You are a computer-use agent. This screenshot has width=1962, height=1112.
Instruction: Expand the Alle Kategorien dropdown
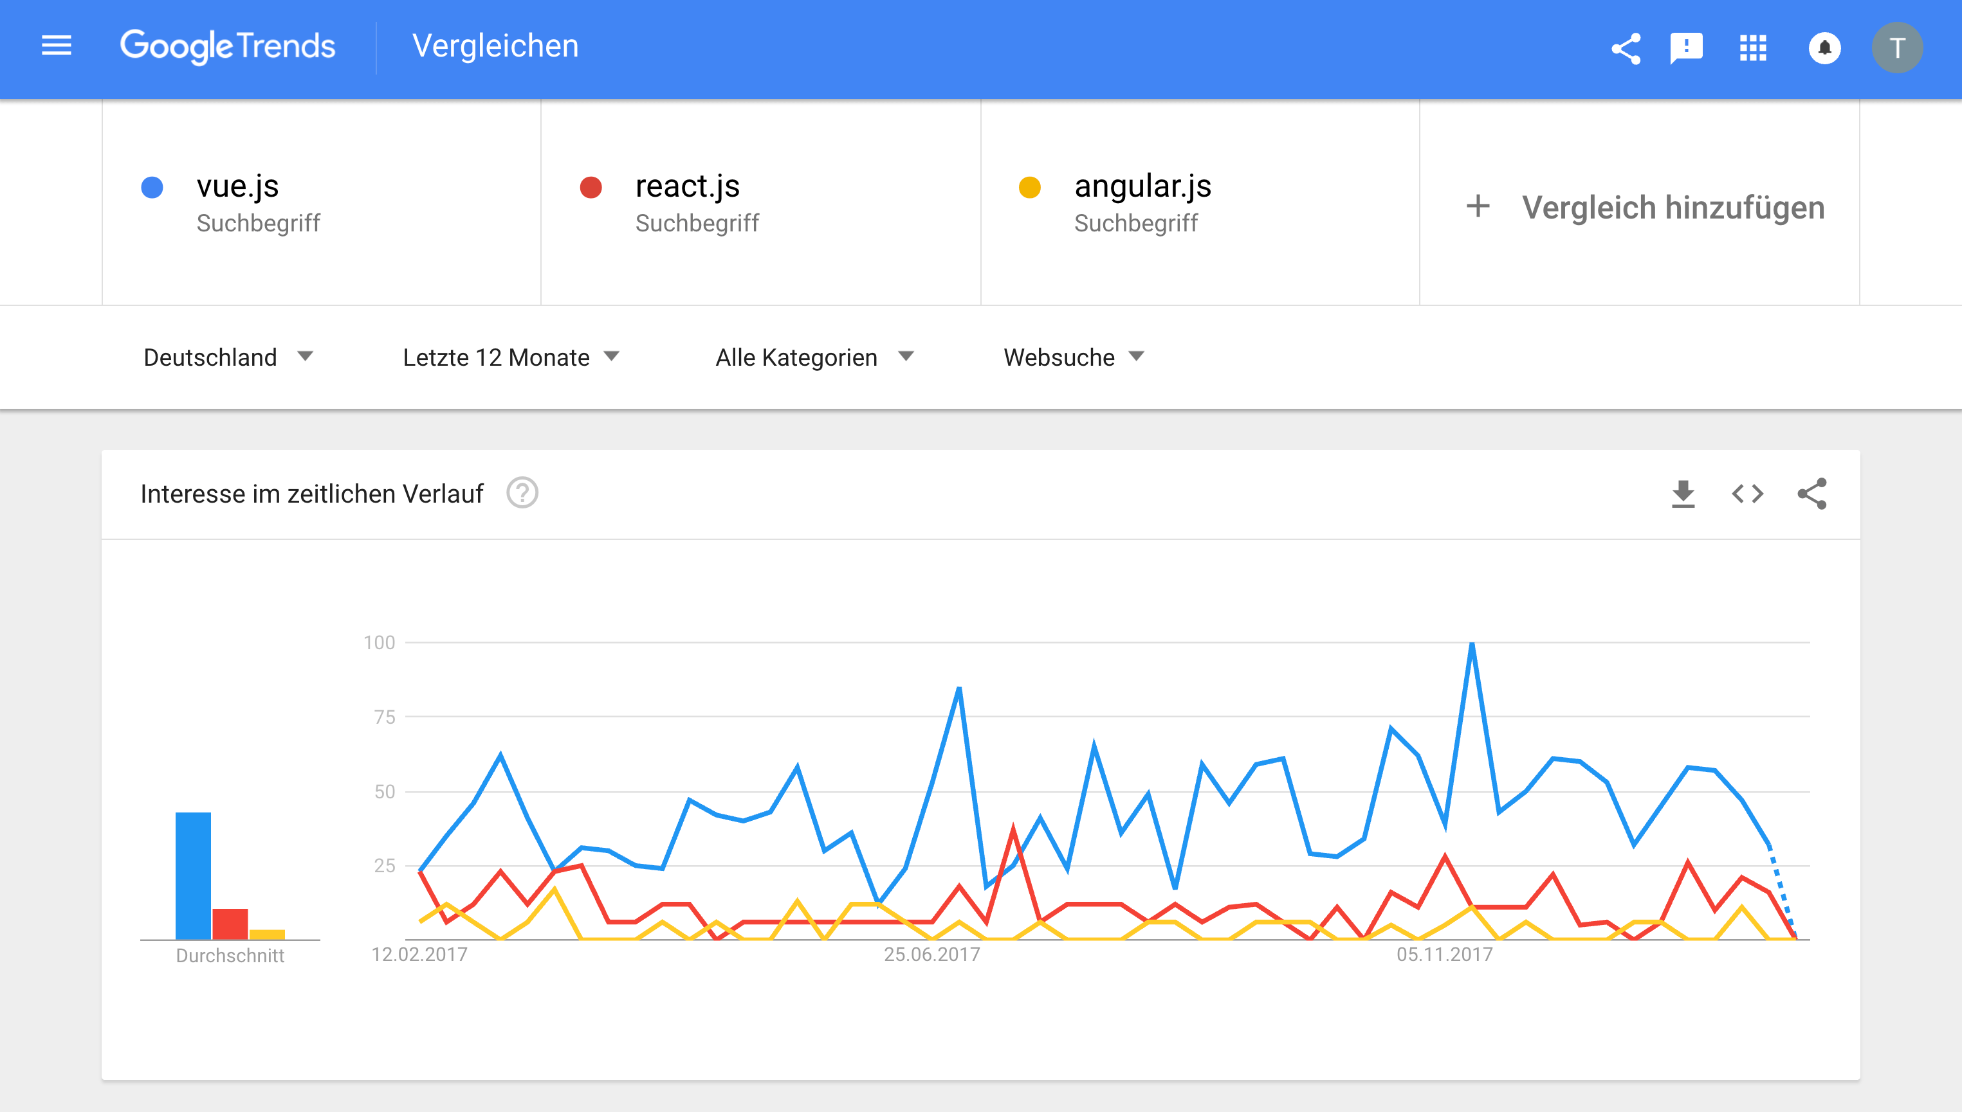click(x=814, y=357)
